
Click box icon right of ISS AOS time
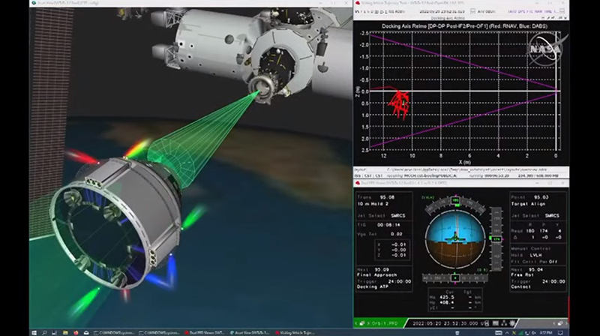click(x=472, y=11)
